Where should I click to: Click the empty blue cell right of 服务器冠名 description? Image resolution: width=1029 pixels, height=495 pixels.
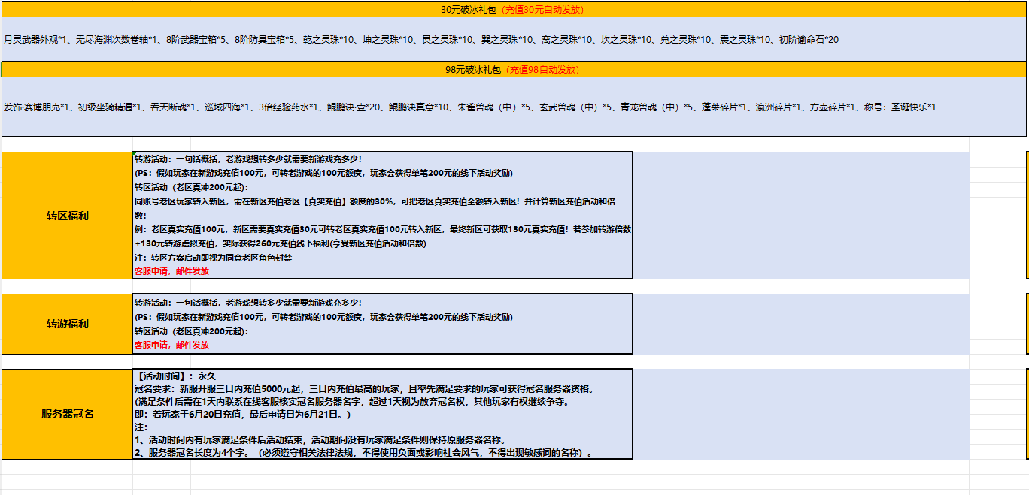pyautogui.click(x=800, y=414)
